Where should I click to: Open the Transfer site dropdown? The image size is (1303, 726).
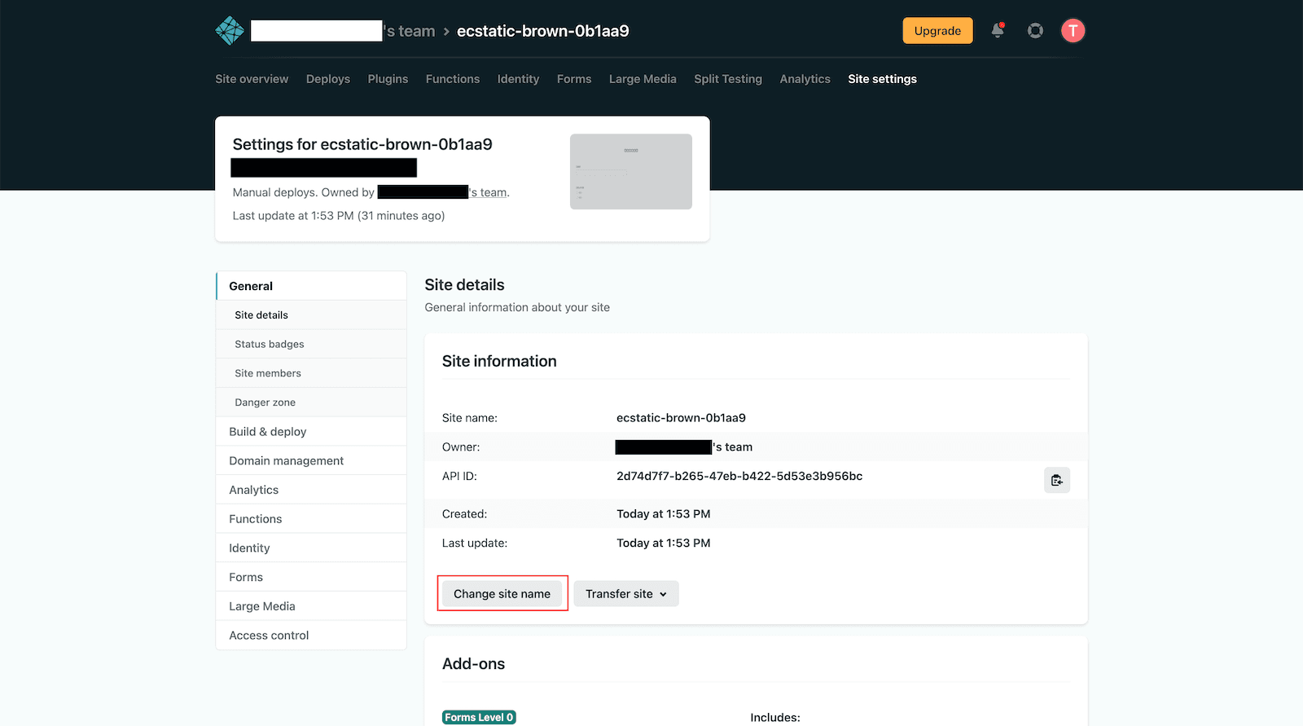(626, 594)
